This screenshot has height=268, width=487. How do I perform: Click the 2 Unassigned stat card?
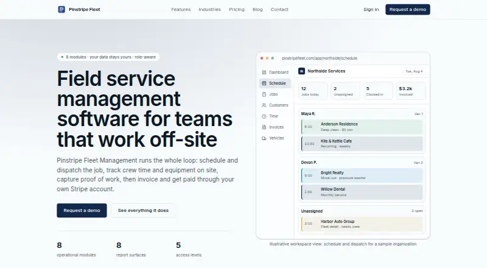coord(345,91)
